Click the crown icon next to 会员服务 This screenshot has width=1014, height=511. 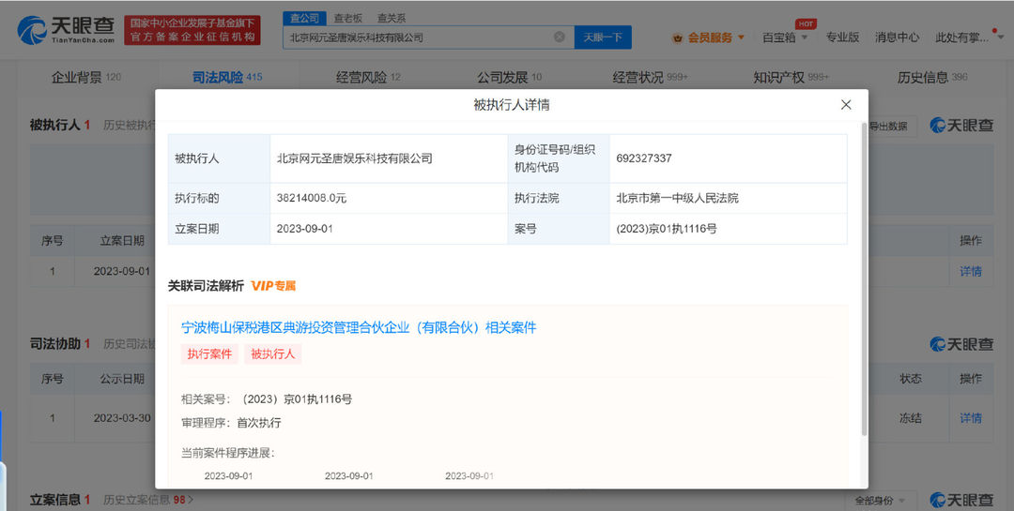[x=678, y=38]
